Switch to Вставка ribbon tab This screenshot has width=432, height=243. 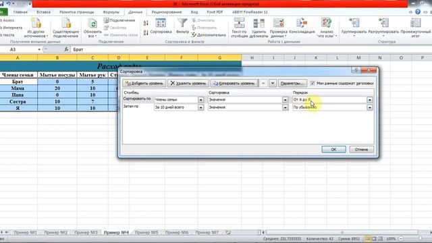point(43,12)
